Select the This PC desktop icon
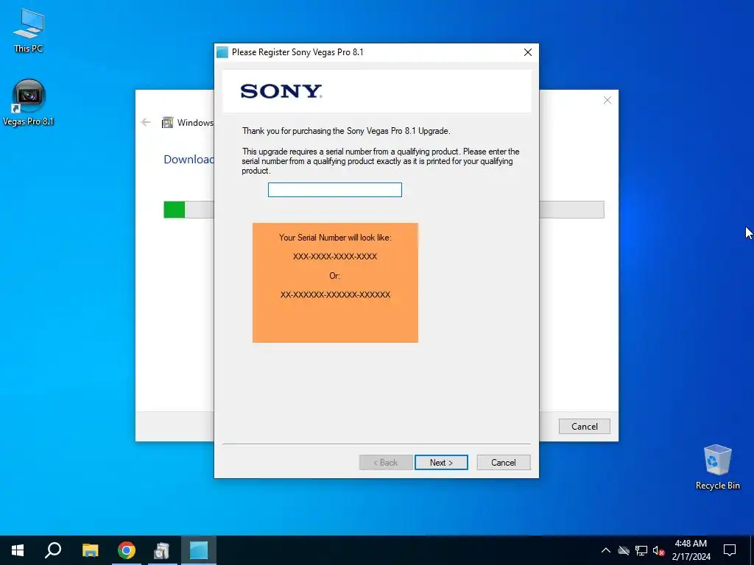Image resolution: width=754 pixels, height=565 pixels. tap(29, 31)
